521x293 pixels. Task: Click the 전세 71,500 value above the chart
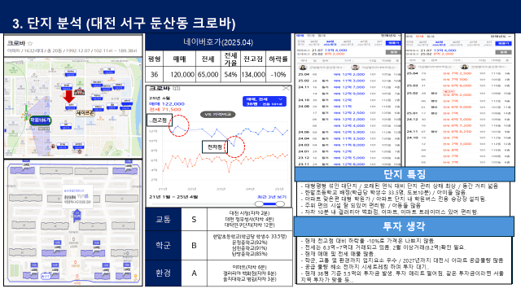[x=165, y=109]
